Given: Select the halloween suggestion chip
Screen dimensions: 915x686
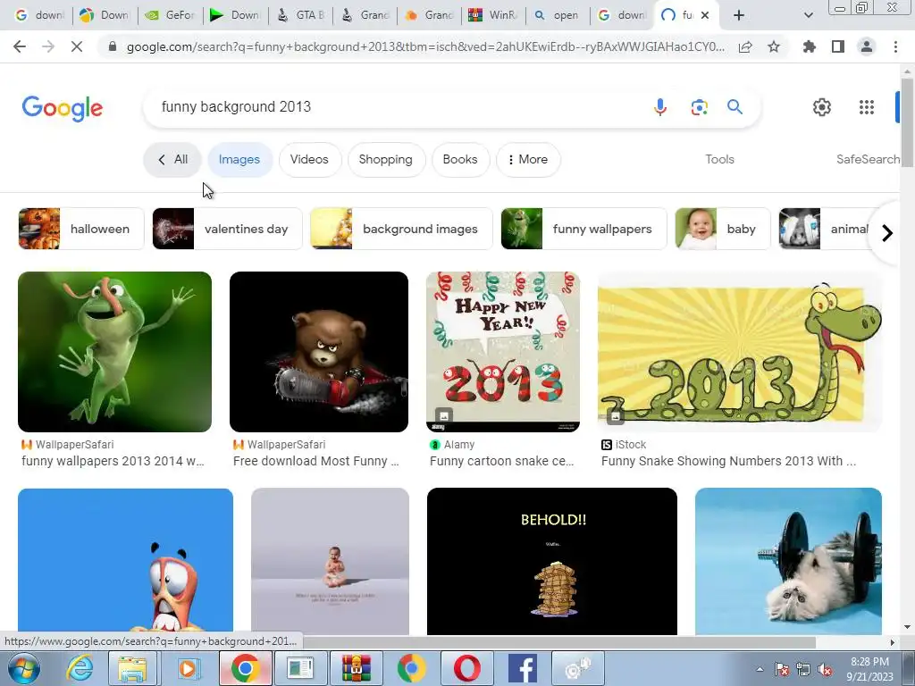Looking at the screenshot, I should pyautogui.click(x=81, y=229).
